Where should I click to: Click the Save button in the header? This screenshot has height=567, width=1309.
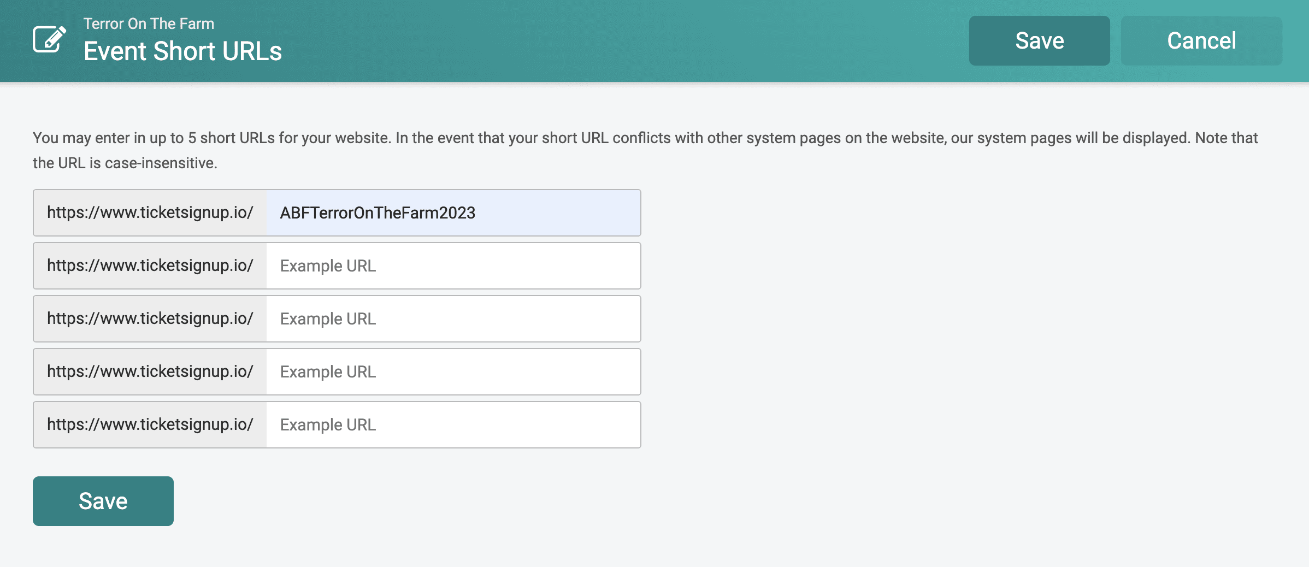click(1039, 40)
